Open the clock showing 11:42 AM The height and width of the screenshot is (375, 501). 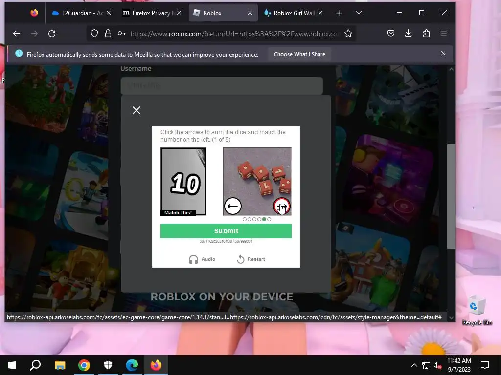tap(459, 365)
